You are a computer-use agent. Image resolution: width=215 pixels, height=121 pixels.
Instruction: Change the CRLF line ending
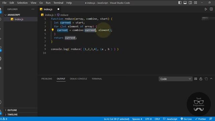point(157,119)
